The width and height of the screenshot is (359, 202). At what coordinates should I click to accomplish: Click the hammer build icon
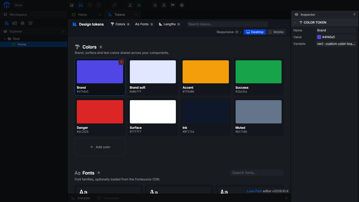(114, 5)
